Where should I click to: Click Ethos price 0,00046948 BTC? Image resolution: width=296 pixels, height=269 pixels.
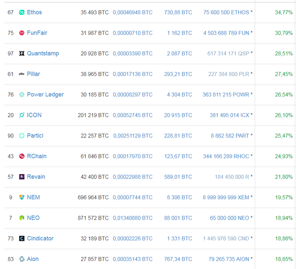point(133,12)
